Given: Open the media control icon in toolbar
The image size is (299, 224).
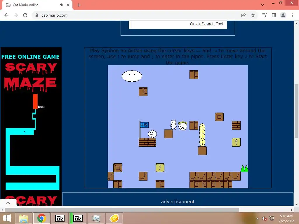Looking at the screenshot, I should click(x=264, y=15).
